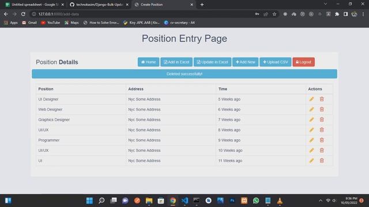Open YouTube bookmark
Screen dimensions: 369x207
pos(51,22)
